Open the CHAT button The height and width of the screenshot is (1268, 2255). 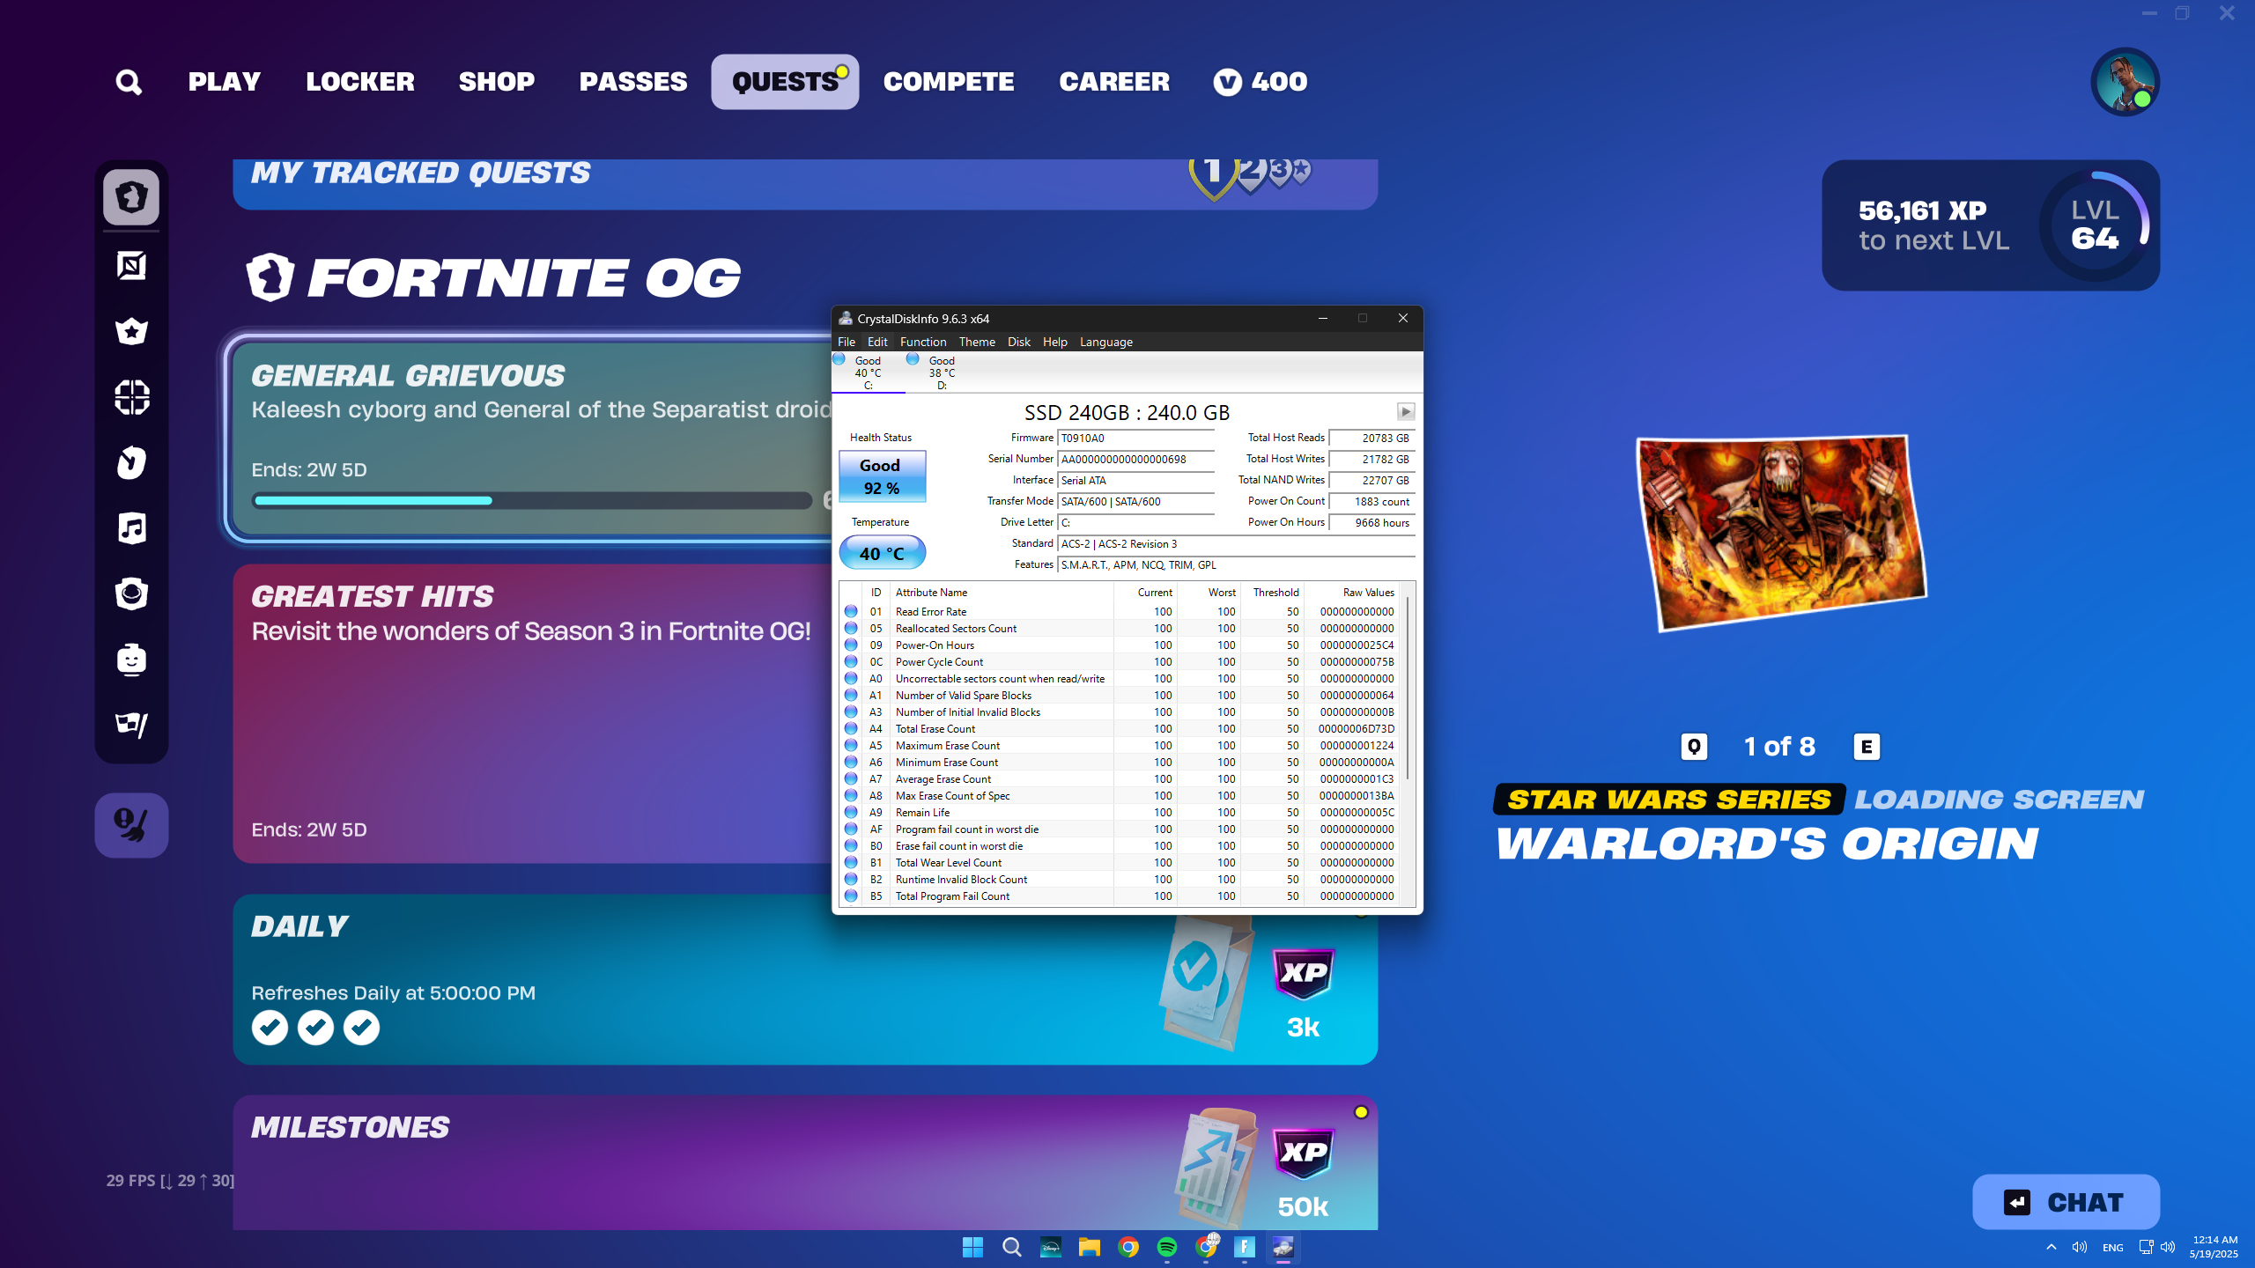(2066, 1202)
